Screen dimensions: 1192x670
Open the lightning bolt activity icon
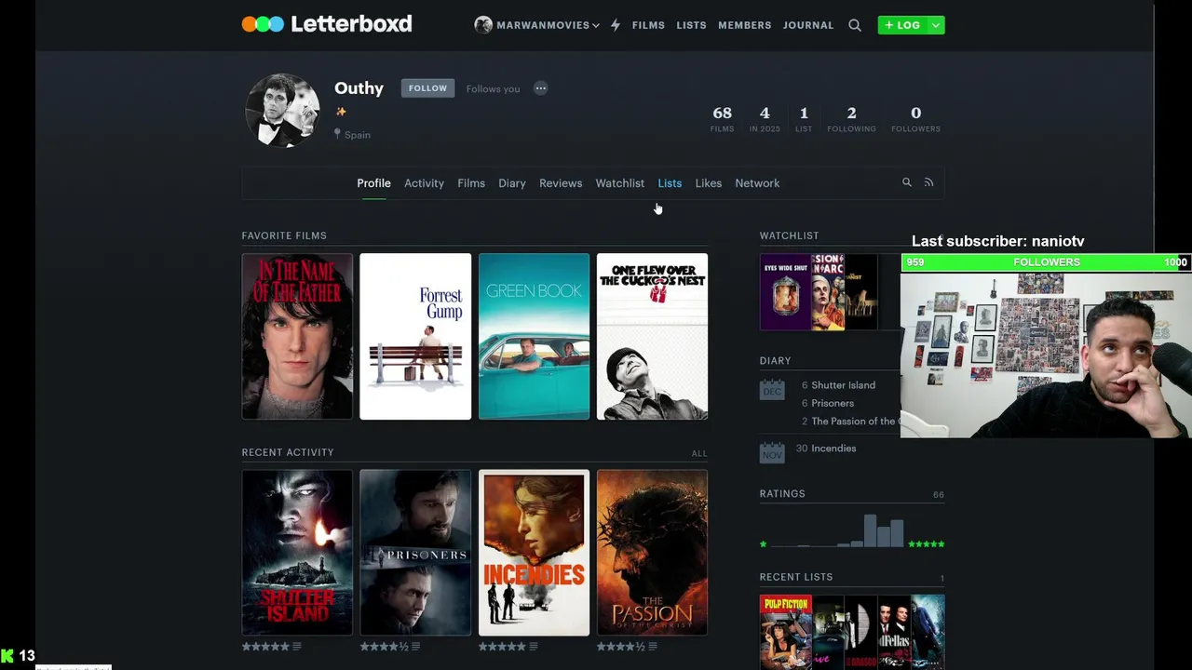point(616,25)
